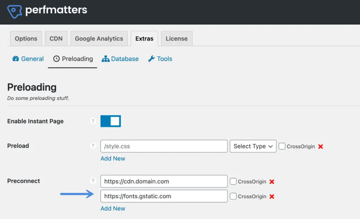
Task: Delete the fonts.gstatic.com preconnect row
Action: (272, 197)
